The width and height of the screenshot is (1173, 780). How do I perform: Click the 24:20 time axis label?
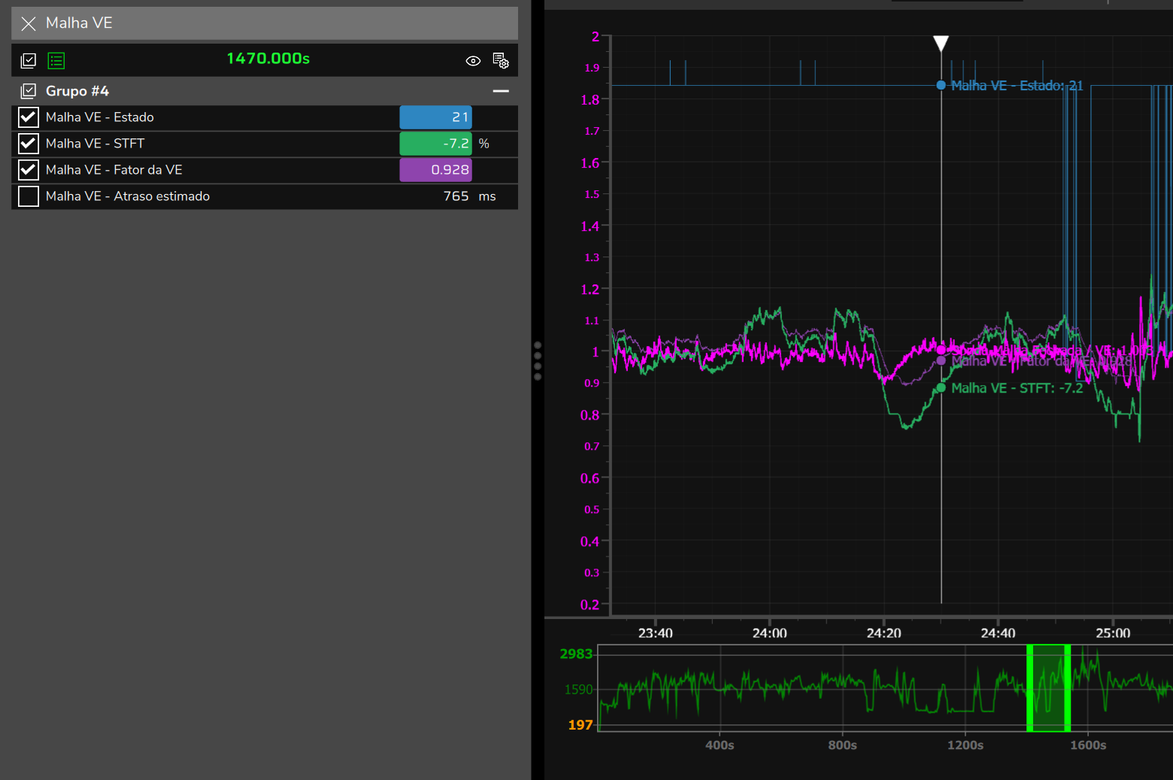pyautogui.click(x=884, y=633)
